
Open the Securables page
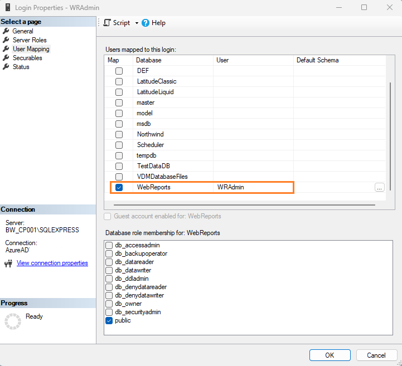point(27,58)
